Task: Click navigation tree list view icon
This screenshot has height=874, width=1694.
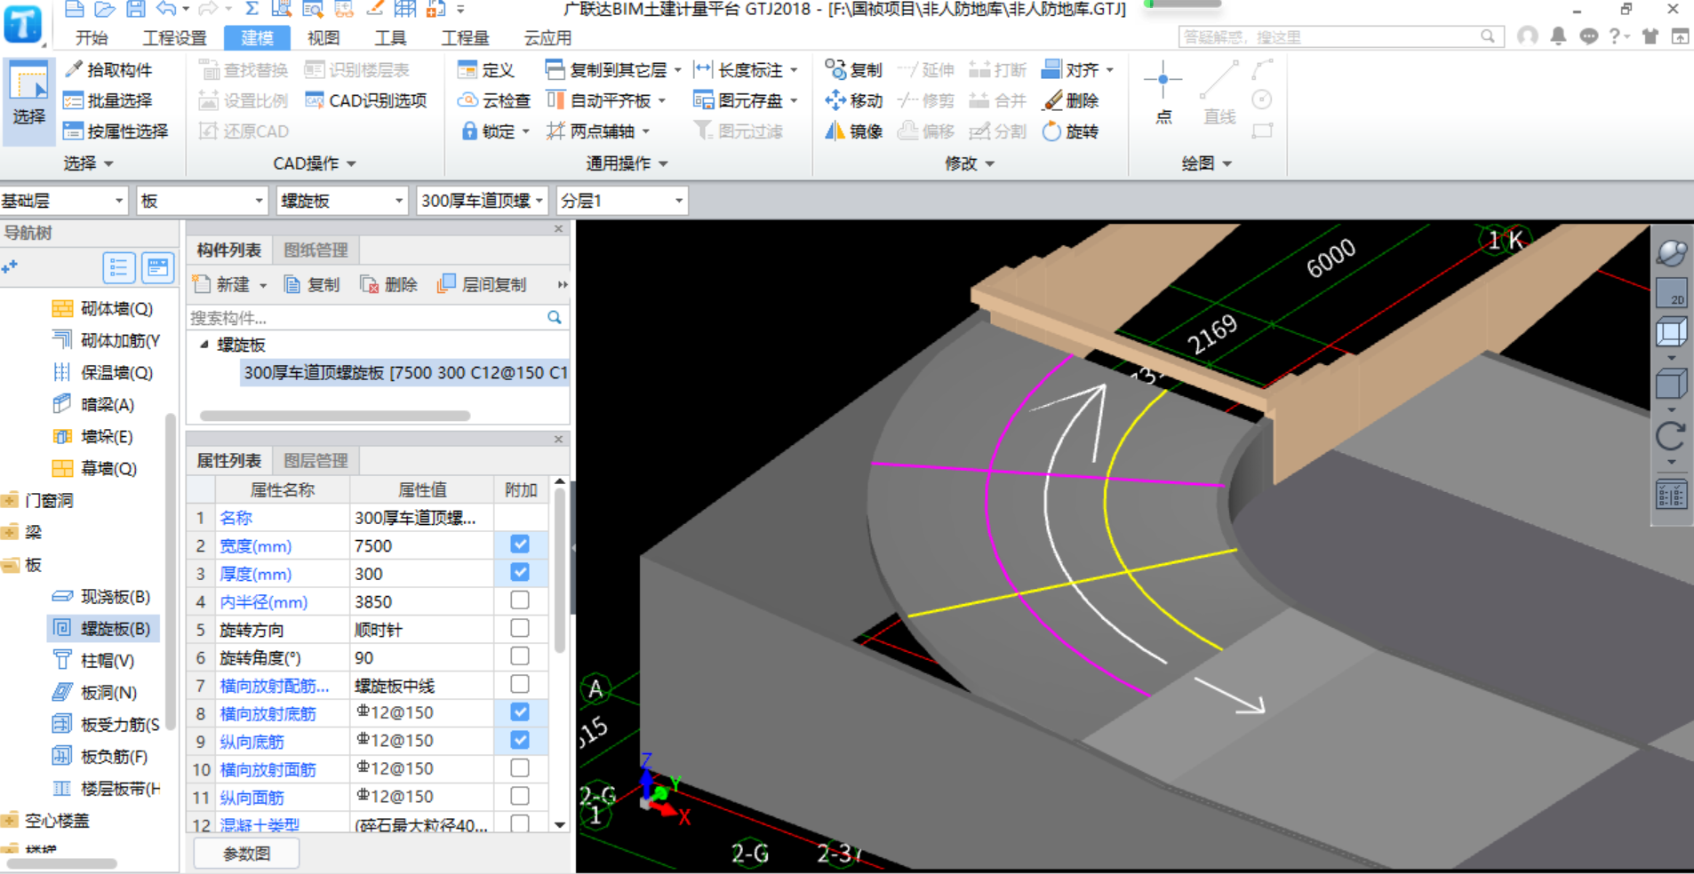Action: pos(119,267)
